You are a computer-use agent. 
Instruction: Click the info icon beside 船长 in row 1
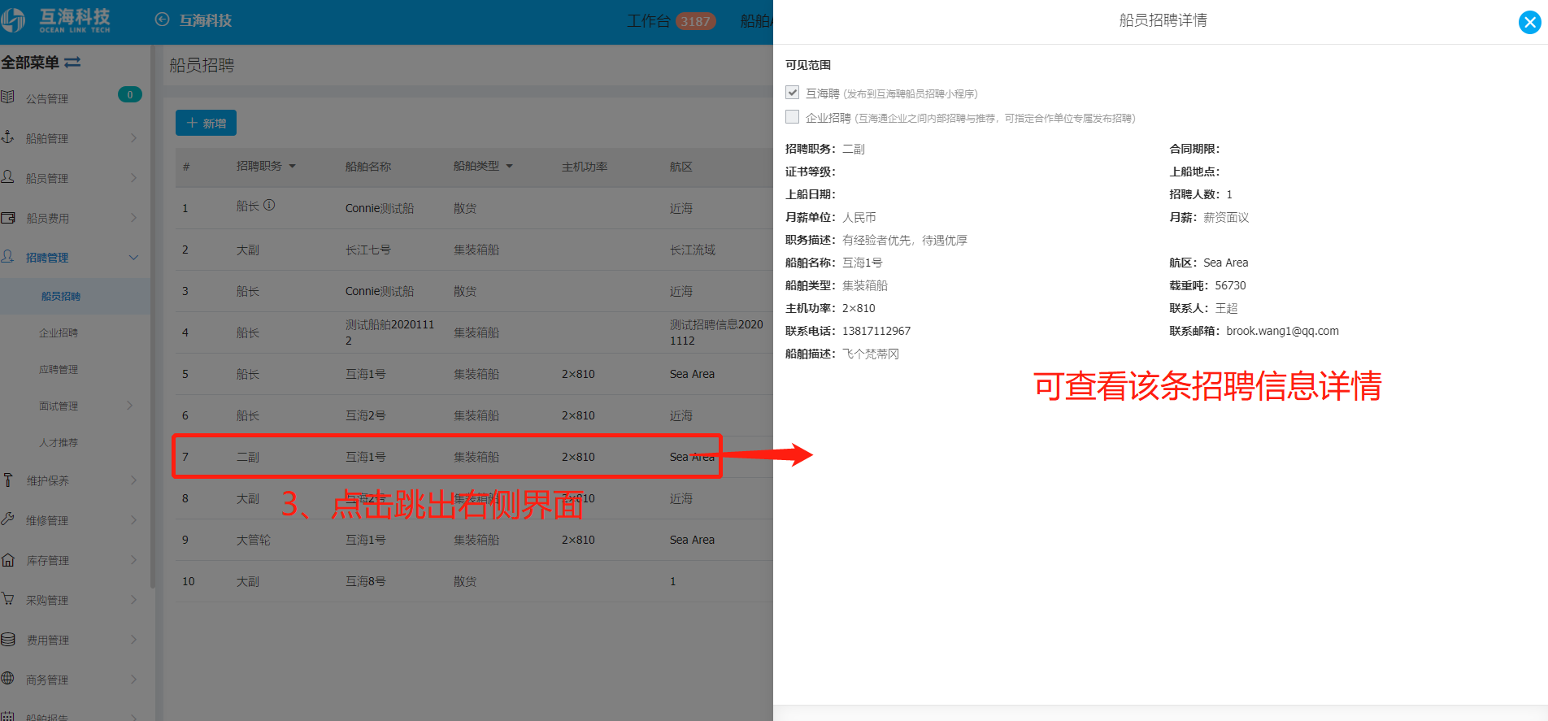tap(269, 206)
